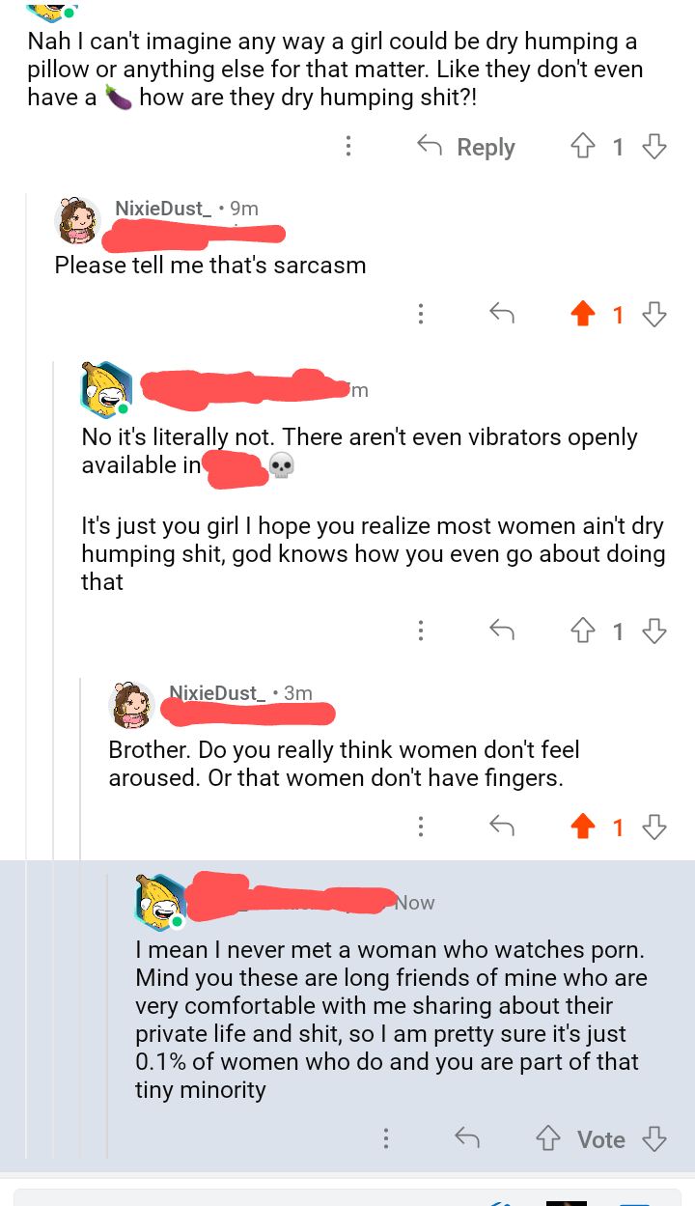Open three-dot menu on the vibrators comment
Image resolution: width=695 pixels, height=1206 pixels.
pos(421,631)
